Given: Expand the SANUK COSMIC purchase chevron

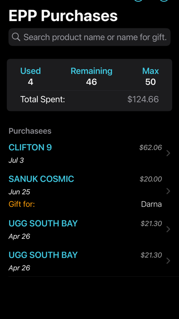Looking at the screenshot, I should [x=168, y=191].
